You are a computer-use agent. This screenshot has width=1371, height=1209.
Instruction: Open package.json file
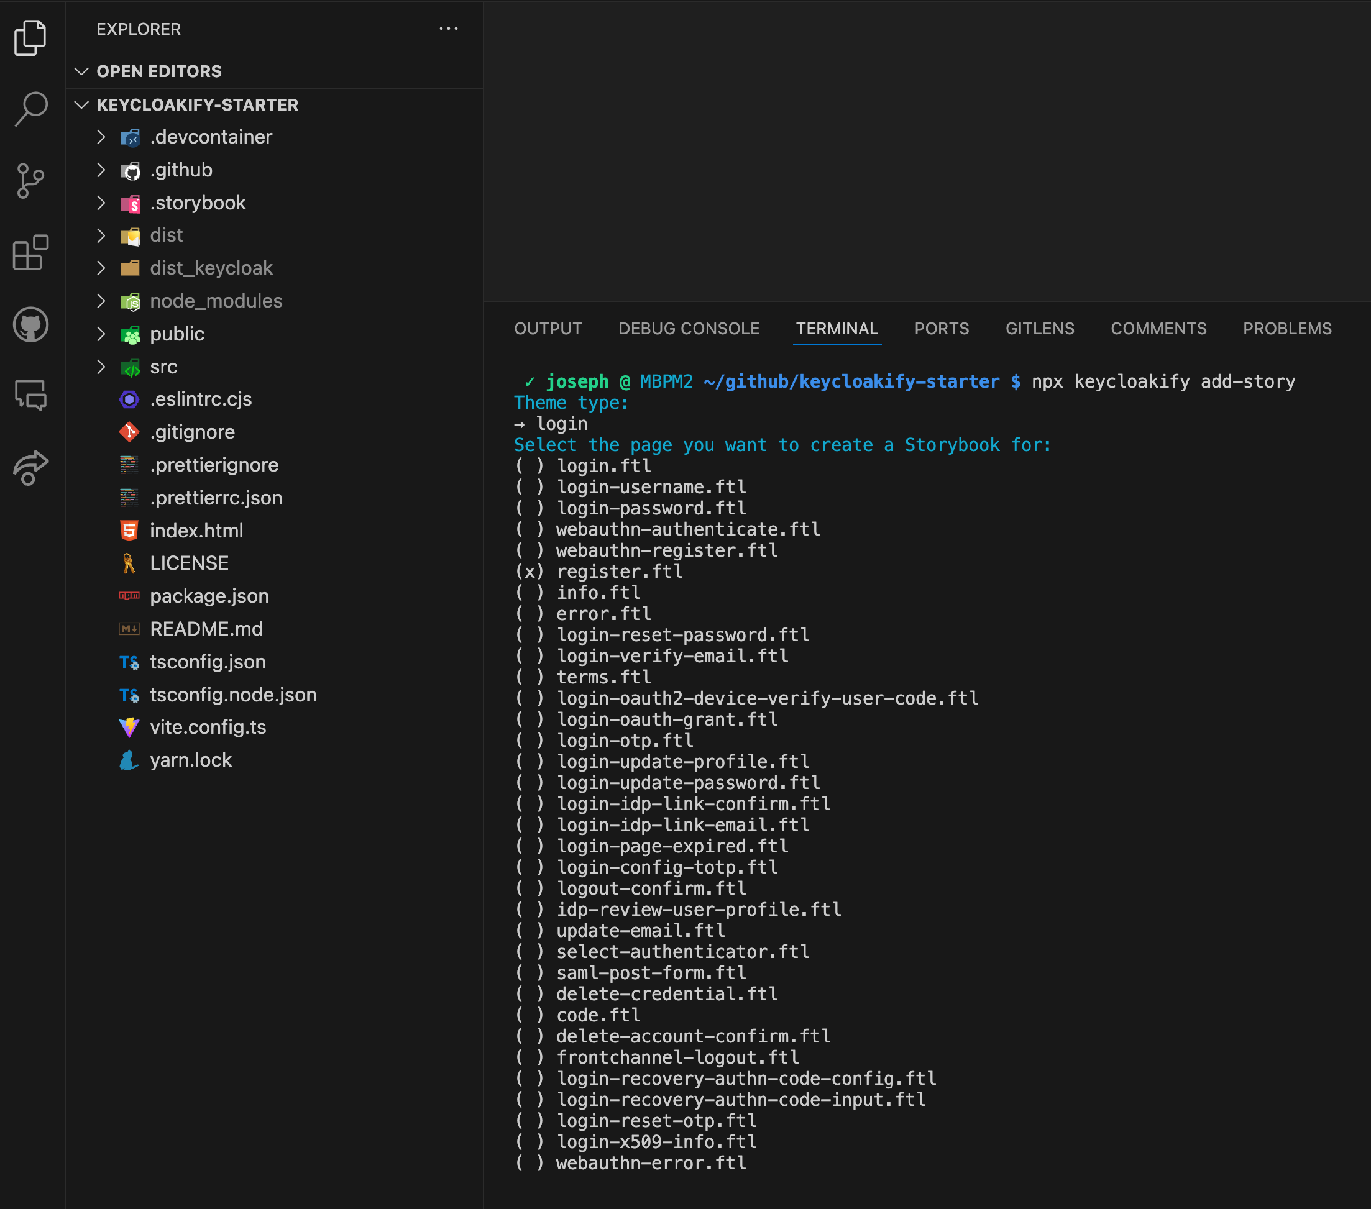[x=209, y=596]
